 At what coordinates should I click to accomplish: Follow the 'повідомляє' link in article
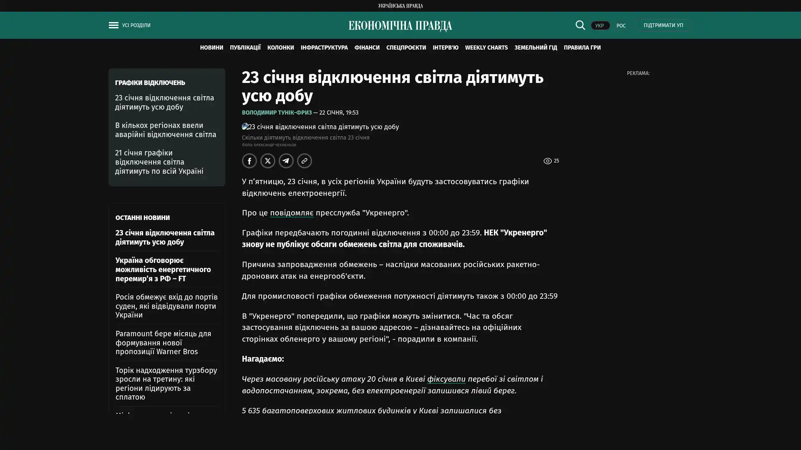[x=292, y=213]
